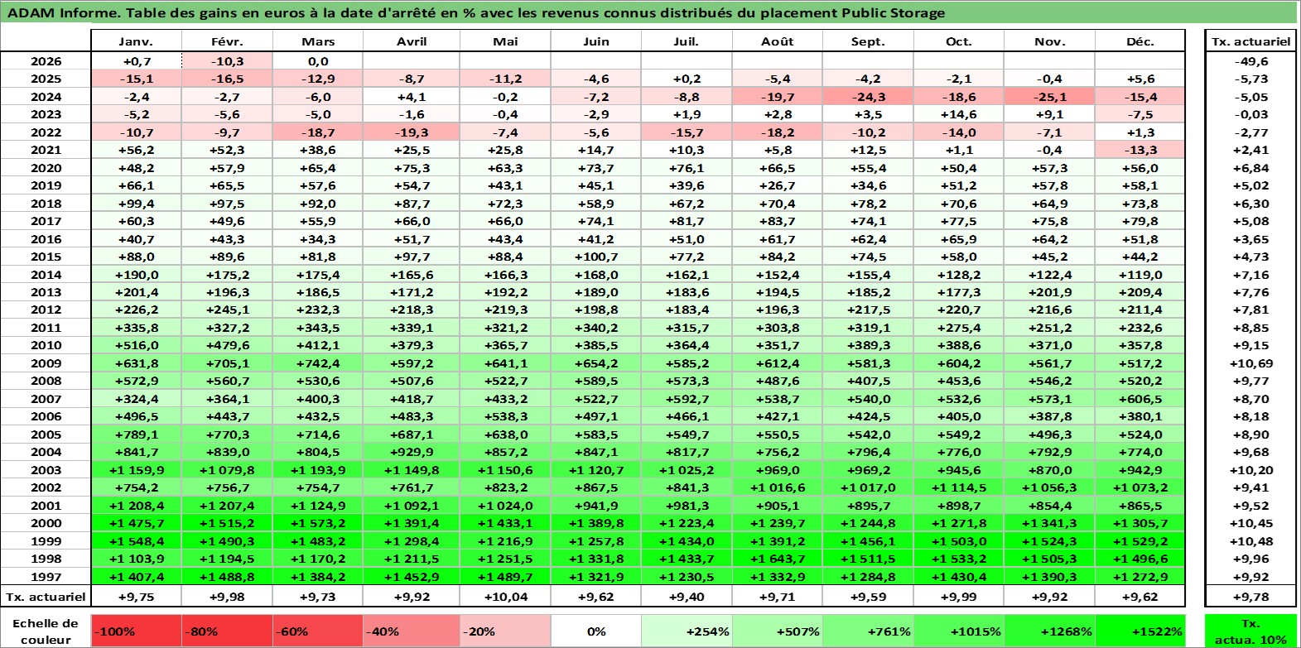
Task: Select the '+1 193,9' cell in March 2003
Action: [318, 470]
